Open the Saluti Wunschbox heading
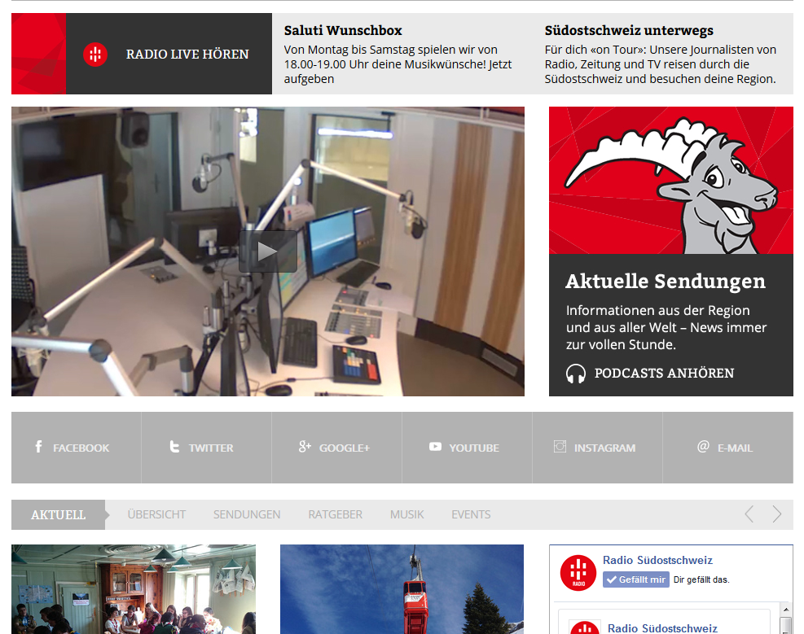Screen dimensions: 804x634 click(x=343, y=30)
